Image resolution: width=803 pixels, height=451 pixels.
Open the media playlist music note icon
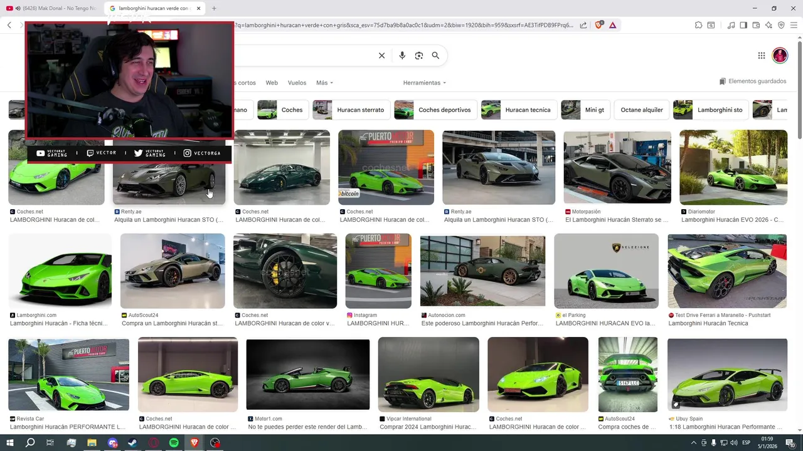pos(731,25)
